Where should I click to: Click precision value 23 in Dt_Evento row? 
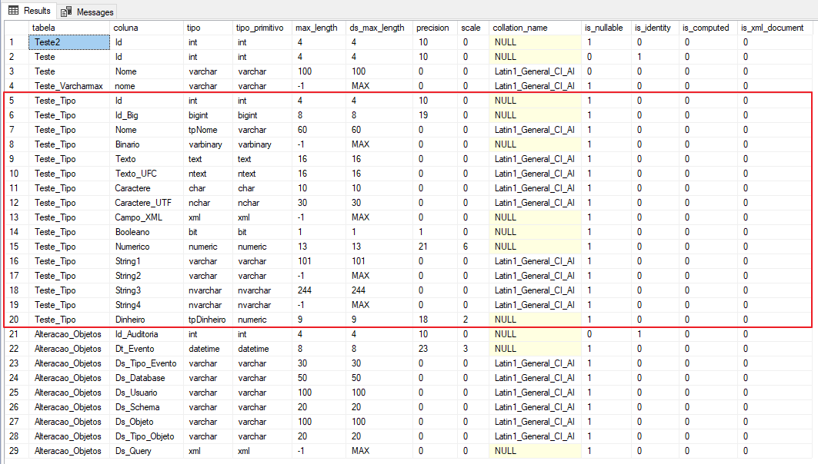[x=435, y=349]
